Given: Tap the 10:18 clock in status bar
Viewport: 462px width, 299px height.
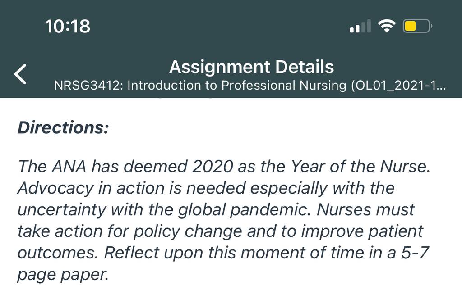Looking at the screenshot, I should (68, 26).
